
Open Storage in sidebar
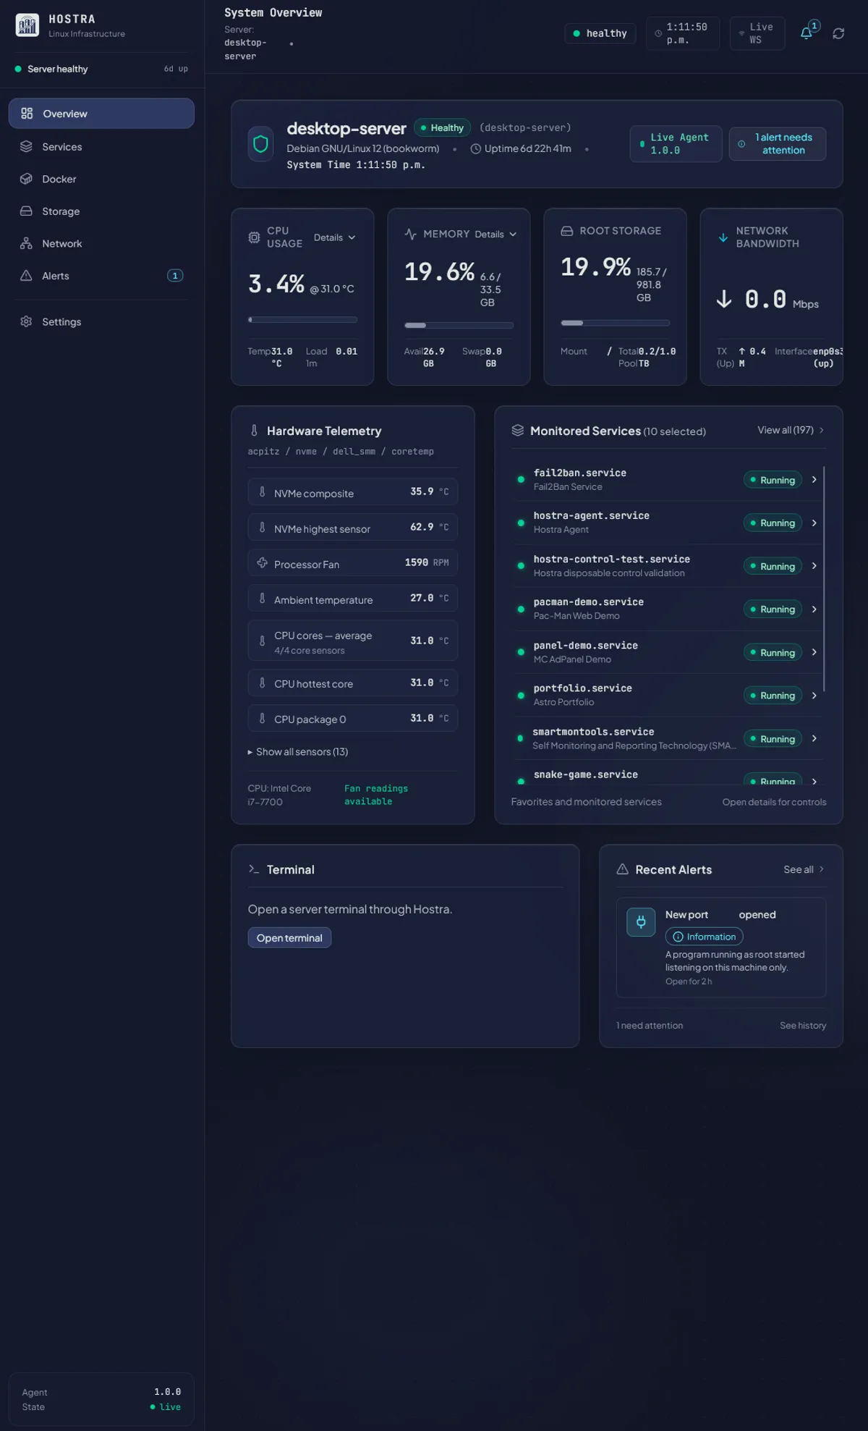[101, 211]
